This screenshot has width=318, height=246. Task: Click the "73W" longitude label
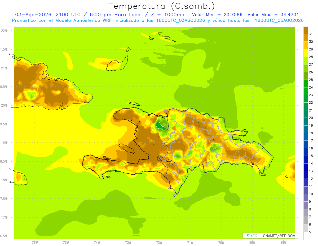(x=128, y=243)
